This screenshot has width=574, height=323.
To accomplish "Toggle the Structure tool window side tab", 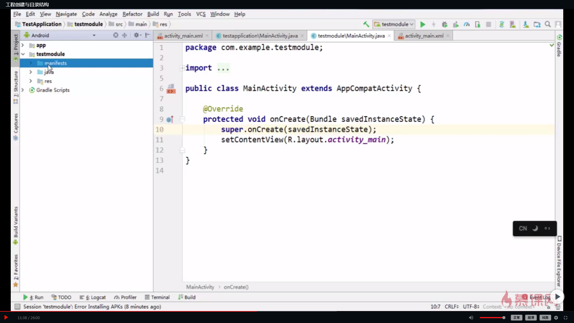I will (16, 87).
